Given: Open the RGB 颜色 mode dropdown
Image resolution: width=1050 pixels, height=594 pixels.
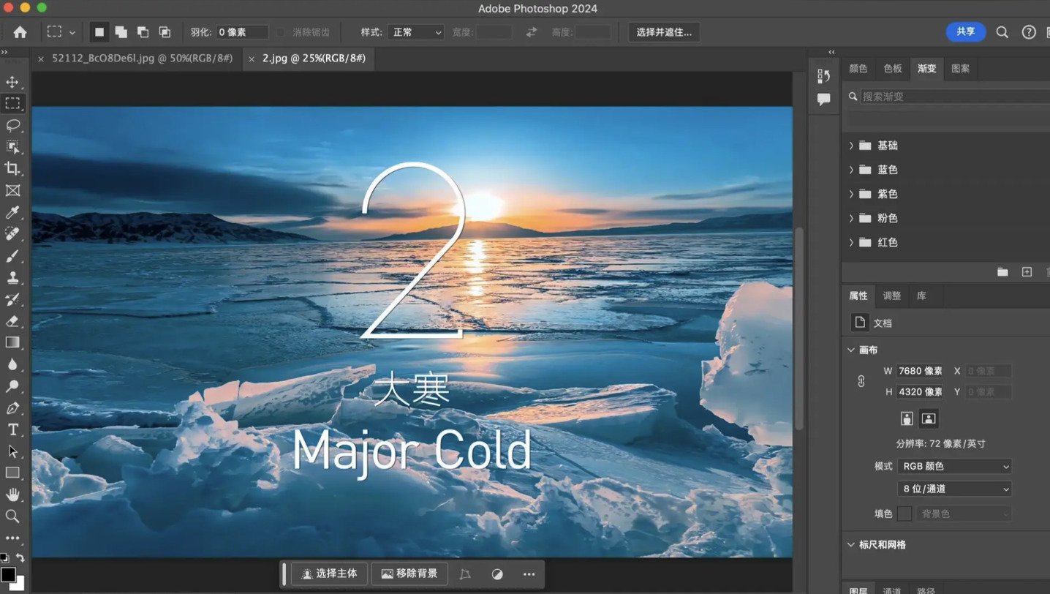Looking at the screenshot, I should [x=955, y=466].
